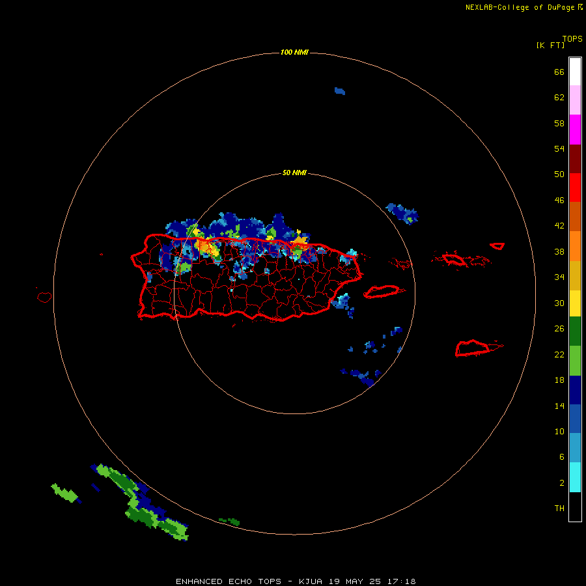
Task: Click the Vieques island outline
Action: 384,291
